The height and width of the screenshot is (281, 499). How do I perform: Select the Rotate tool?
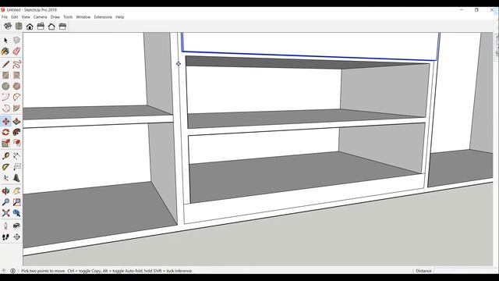5,132
